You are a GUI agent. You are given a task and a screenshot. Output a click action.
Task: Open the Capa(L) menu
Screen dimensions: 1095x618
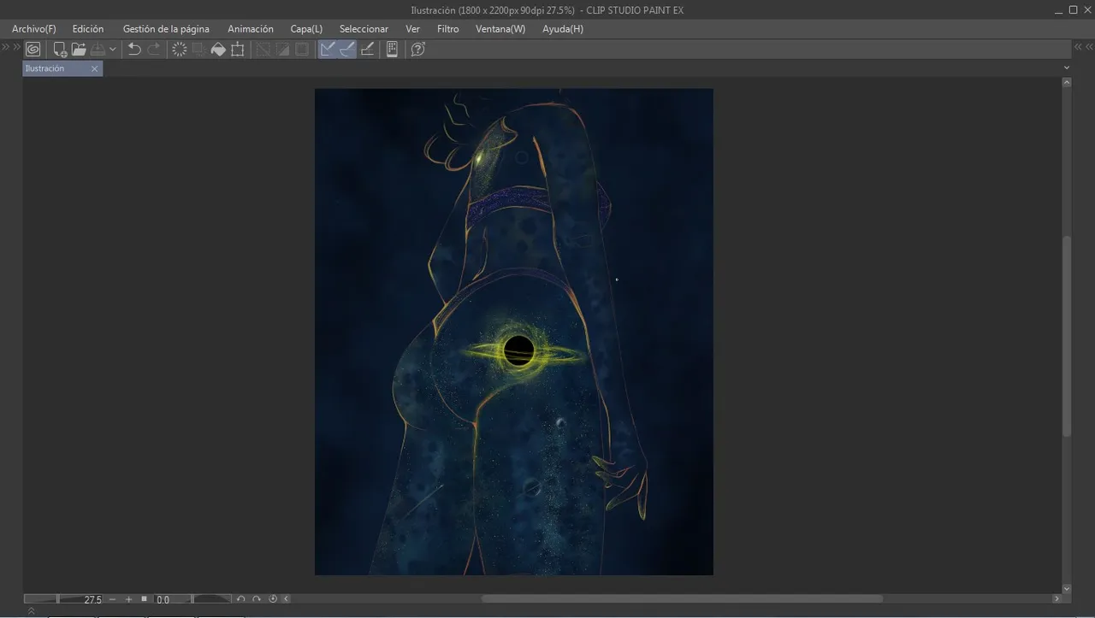pos(306,29)
